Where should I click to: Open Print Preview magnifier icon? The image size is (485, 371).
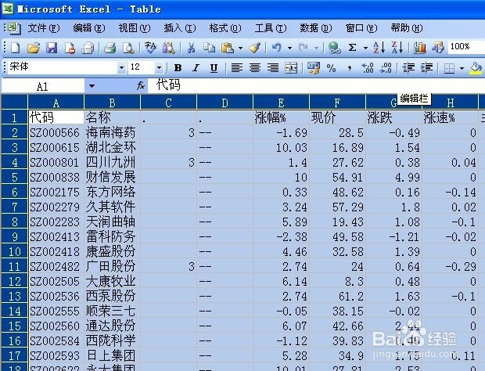[x=128, y=48]
